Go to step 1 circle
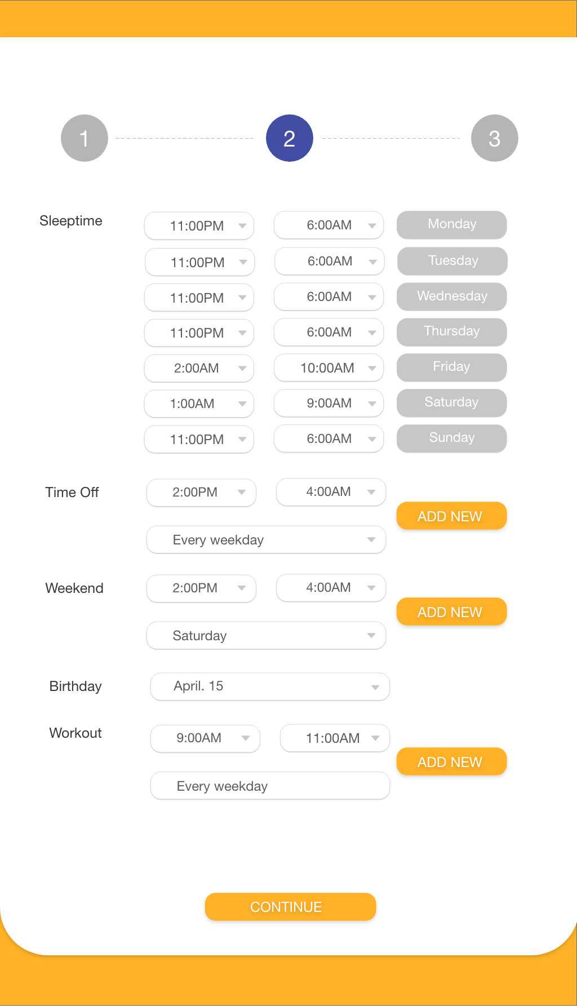This screenshot has width=577, height=1006. [85, 138]
